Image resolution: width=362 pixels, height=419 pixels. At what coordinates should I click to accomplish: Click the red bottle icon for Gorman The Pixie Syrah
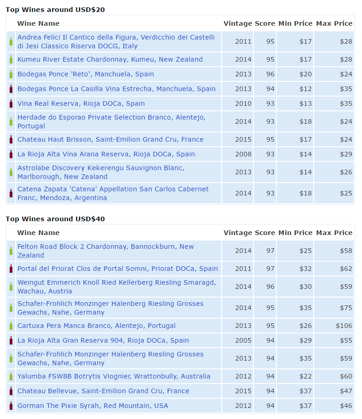(x=11, y=405)
